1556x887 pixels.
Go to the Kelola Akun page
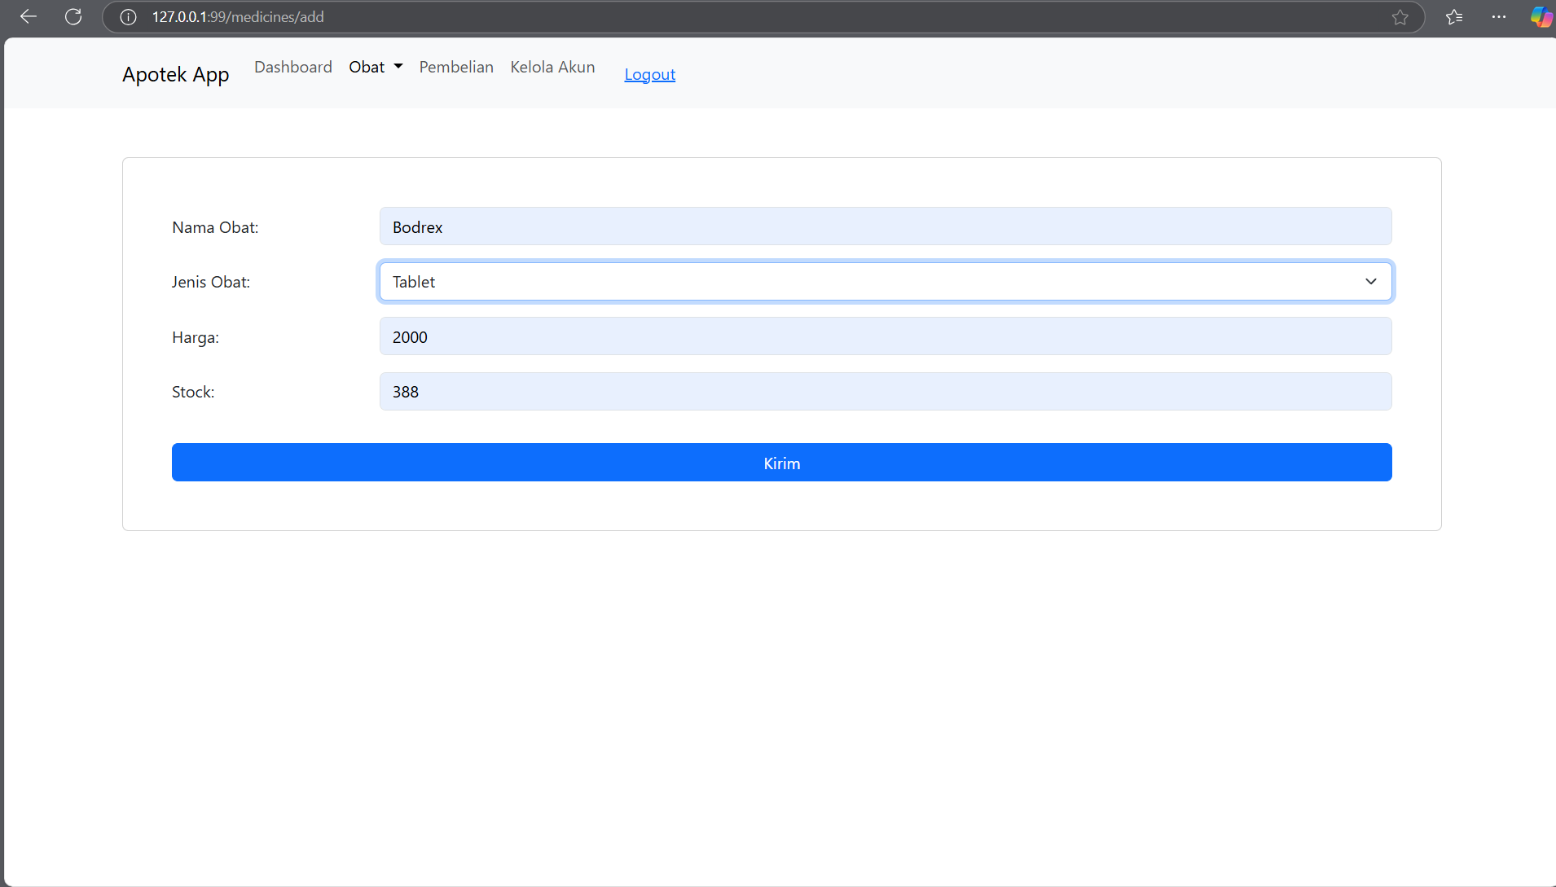pyautogui.click(x=552, y=67)
